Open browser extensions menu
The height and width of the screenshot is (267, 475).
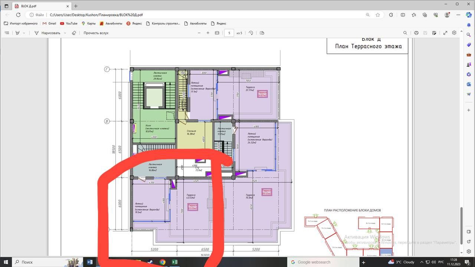[x=391, y=15]
